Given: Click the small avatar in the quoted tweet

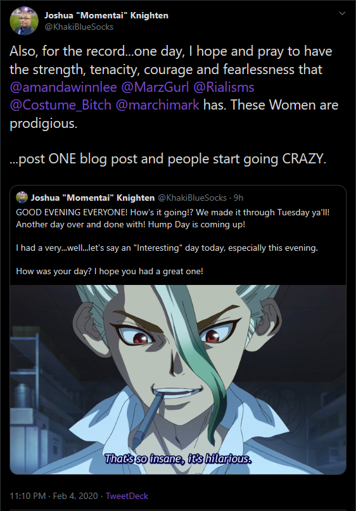Looking at the screenshot, I should pyautogui.click(x=22, y=198).
